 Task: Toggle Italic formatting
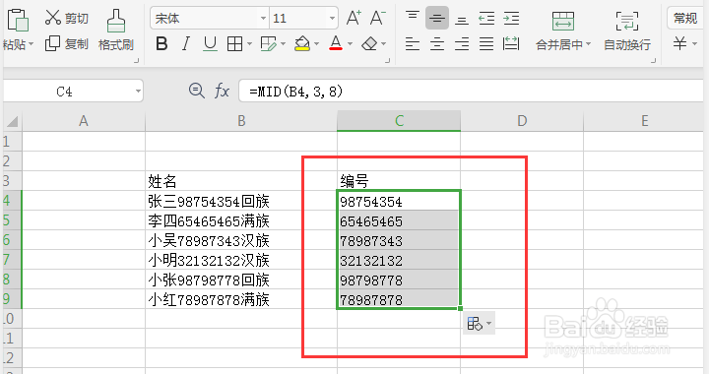coord(185,44)
